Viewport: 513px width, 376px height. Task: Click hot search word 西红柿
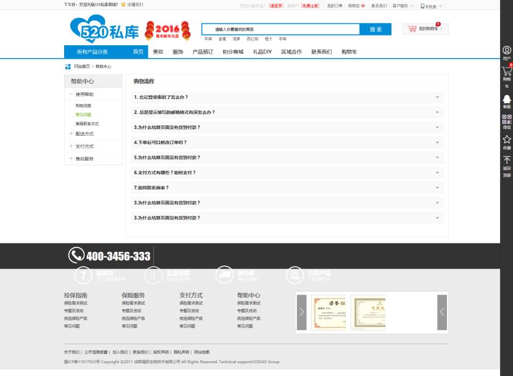coord(252,39)
